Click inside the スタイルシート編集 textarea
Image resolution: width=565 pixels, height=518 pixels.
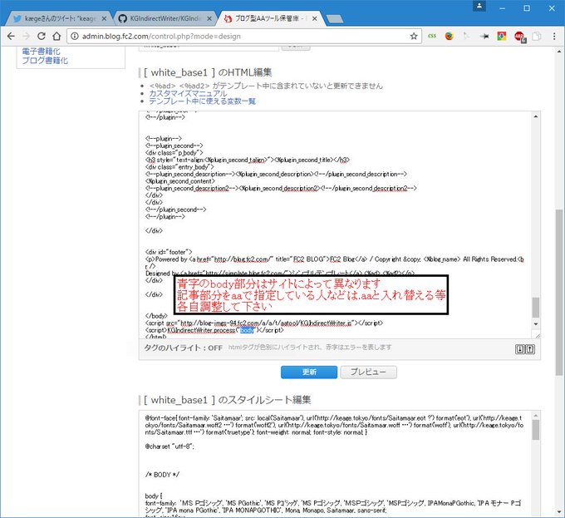click(335, 464)
